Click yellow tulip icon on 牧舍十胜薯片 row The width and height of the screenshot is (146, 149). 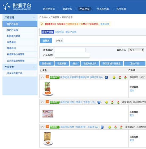point(107,102)
